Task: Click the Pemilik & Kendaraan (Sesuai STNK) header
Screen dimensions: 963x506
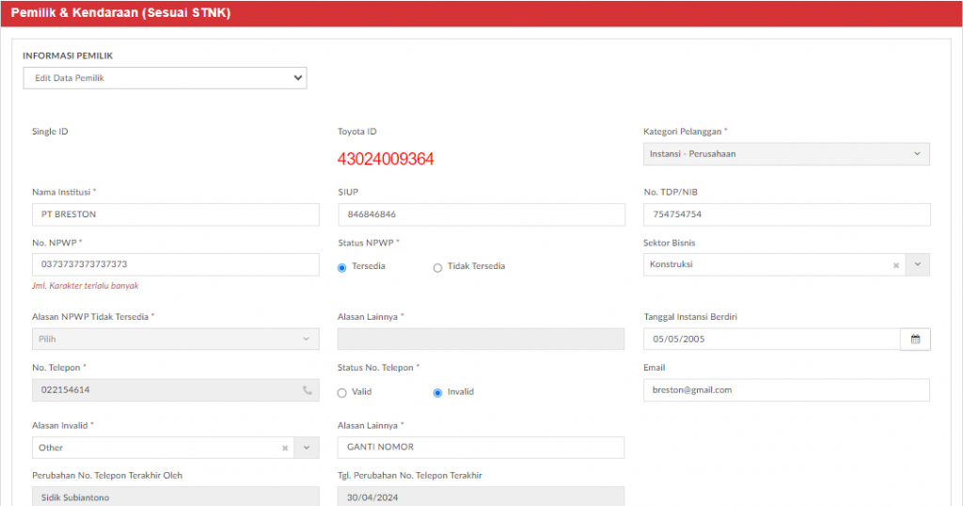Action: pos(120,13)
